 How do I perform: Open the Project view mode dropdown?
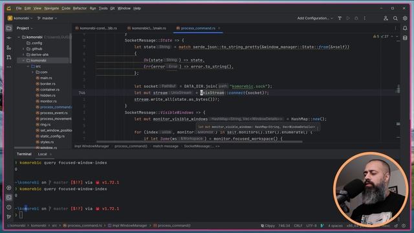tap(25, 28)
